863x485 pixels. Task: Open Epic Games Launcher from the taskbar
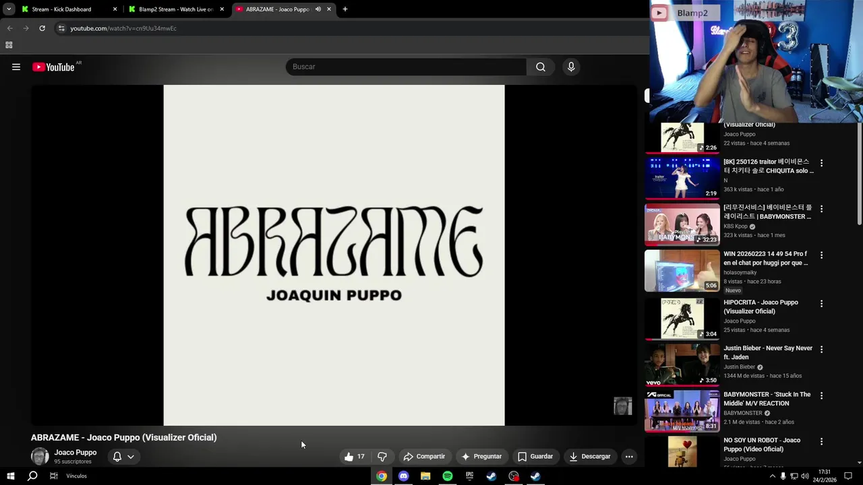pos(469,476)
